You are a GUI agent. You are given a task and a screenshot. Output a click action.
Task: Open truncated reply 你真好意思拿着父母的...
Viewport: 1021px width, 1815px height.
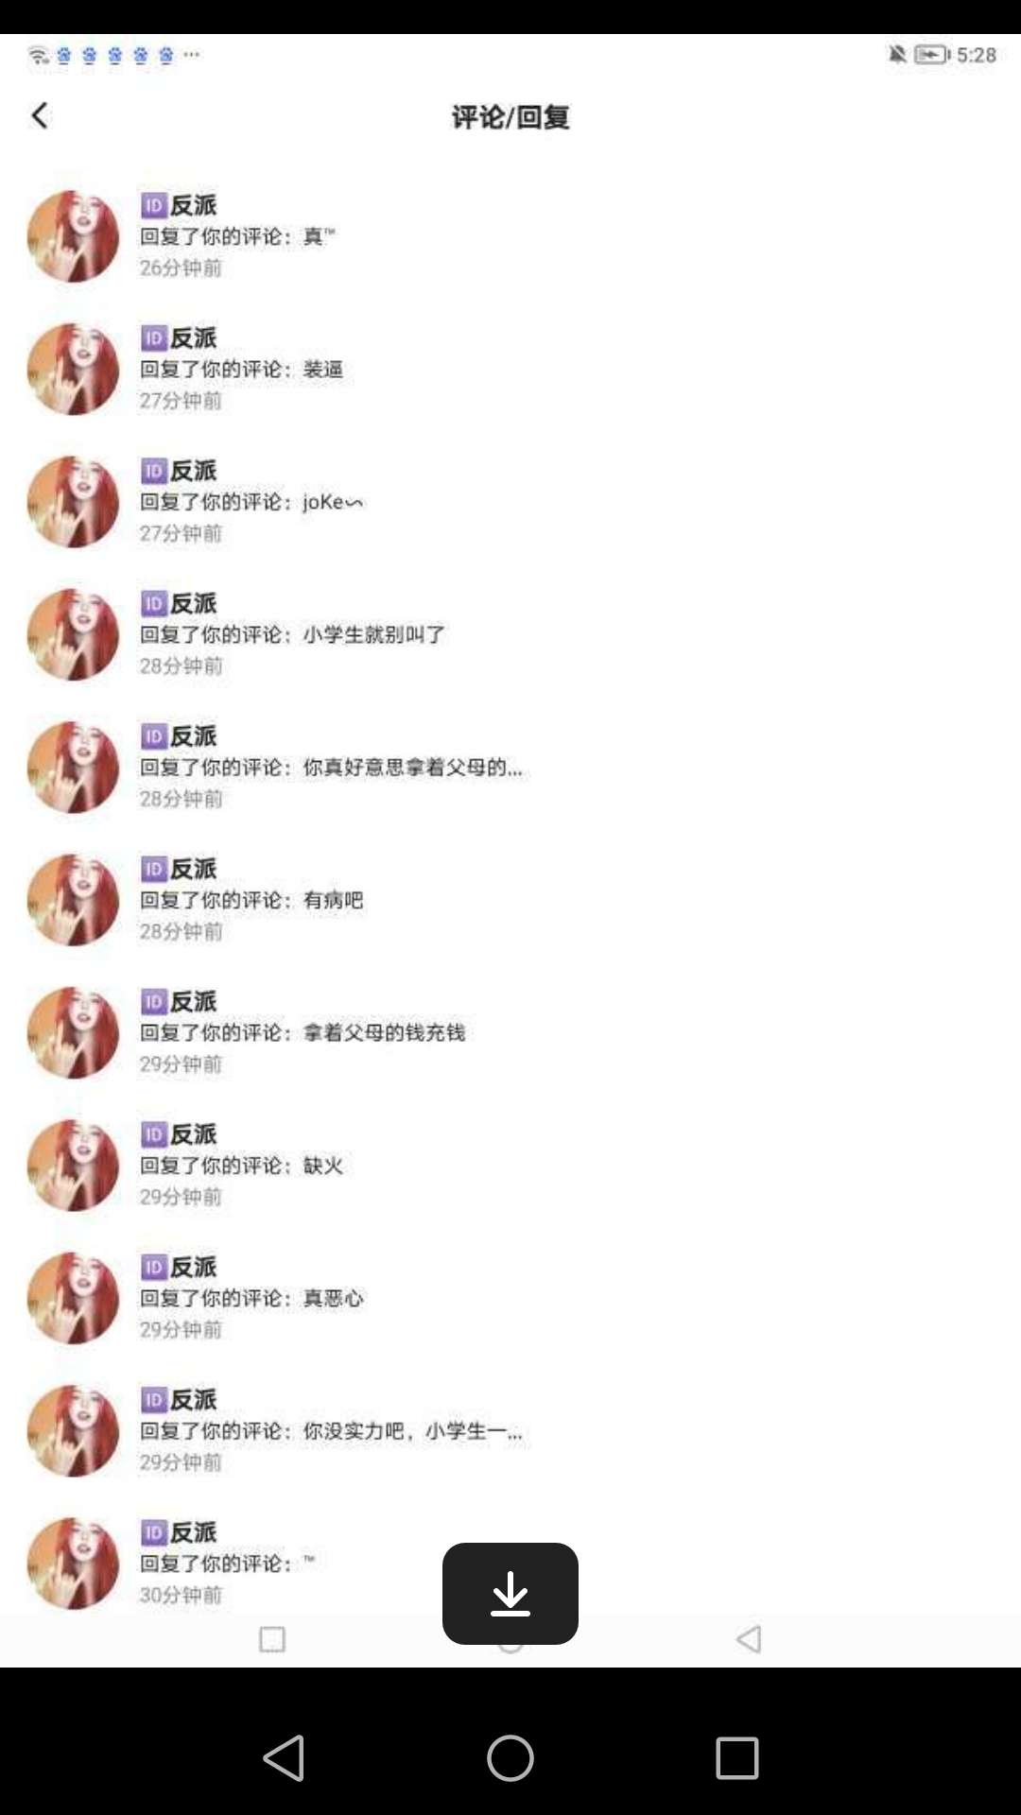pyautogui.click(x=510, y=767)
